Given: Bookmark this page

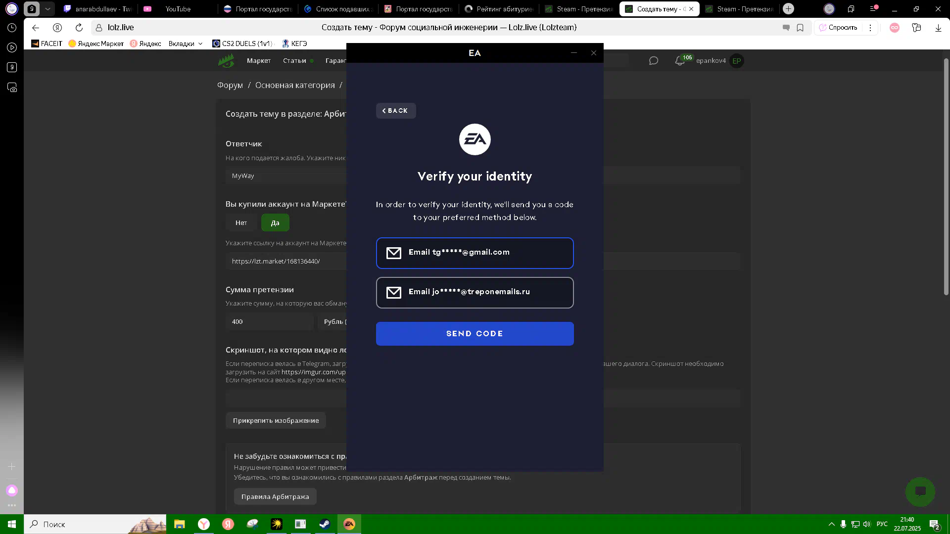Looking at the screenshot, I should click(x=800, y=28).
